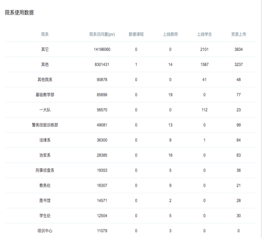Open the 基础教学部 department entry
The height and width of the screenshot is (238, 262).
pos(45,95)
